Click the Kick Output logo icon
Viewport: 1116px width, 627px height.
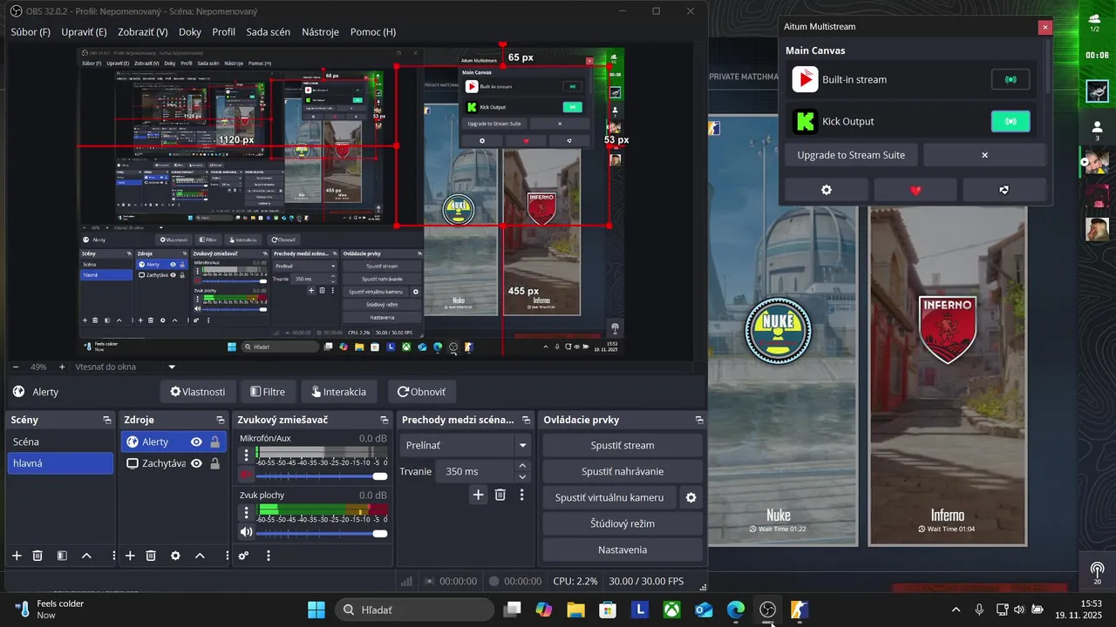[805, 121]
